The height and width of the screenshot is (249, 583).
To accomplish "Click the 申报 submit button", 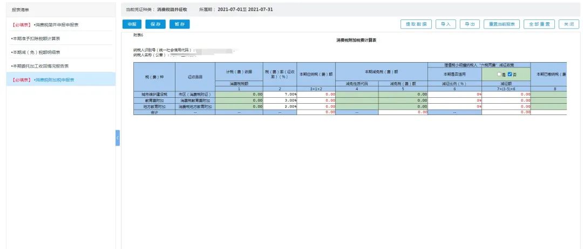I will [132, 24].
